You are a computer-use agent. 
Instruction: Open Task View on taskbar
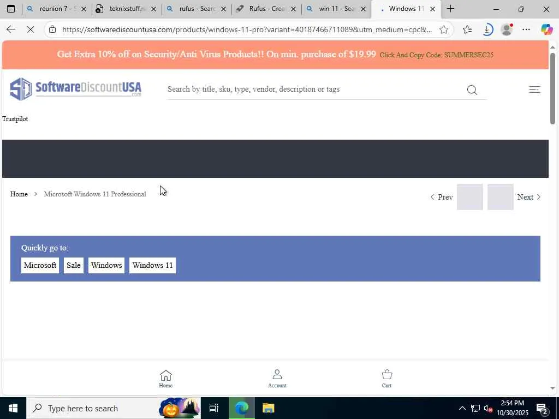coord(213,408)
